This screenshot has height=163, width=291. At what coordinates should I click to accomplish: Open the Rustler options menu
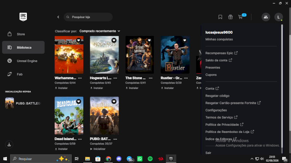point(186,78)
